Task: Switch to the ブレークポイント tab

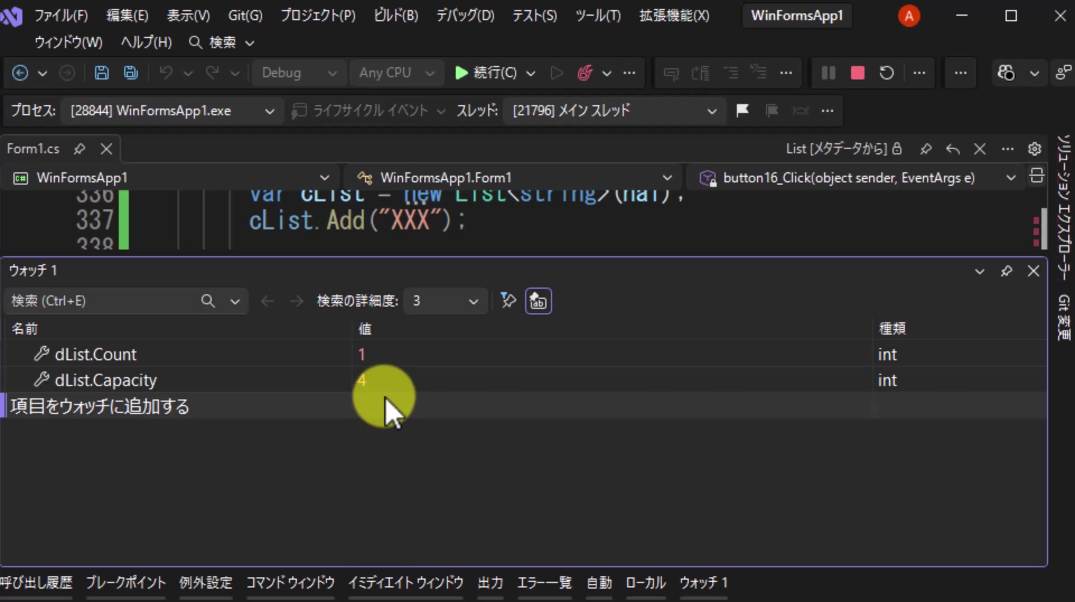Action: coord(126,583)
